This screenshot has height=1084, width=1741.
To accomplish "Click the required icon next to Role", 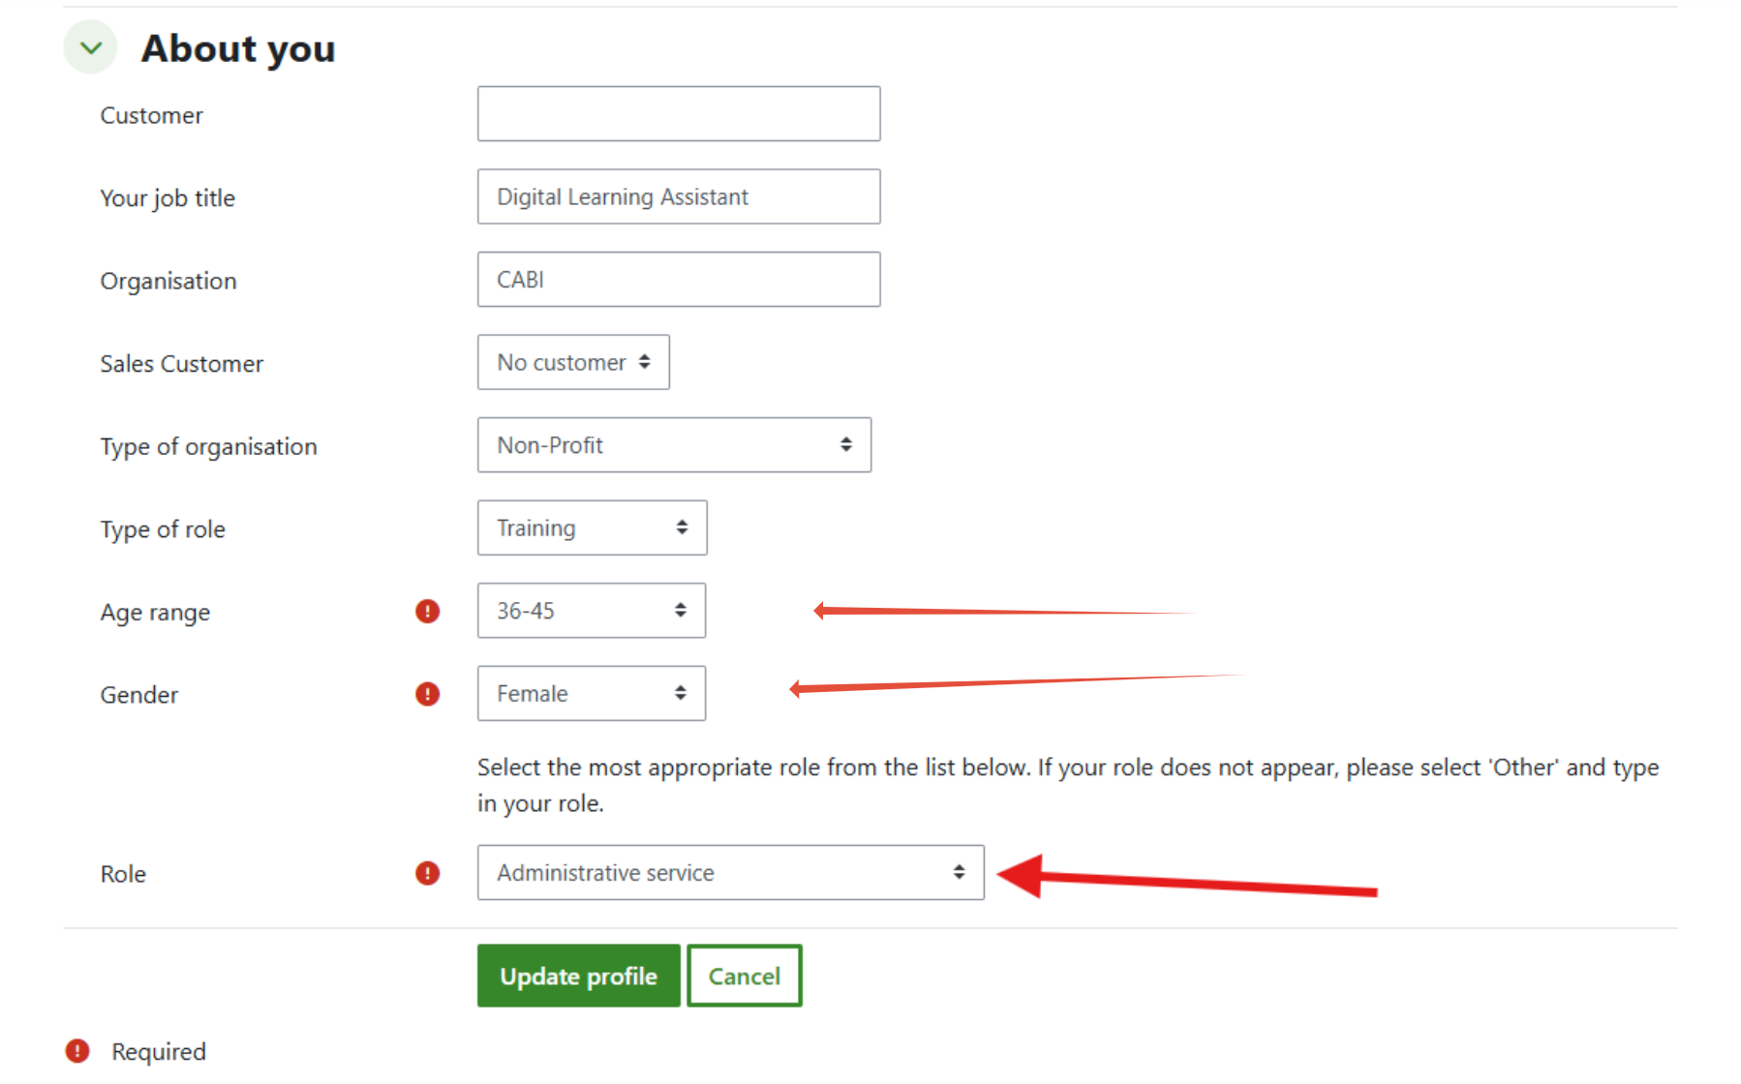I will coord(427,873).
